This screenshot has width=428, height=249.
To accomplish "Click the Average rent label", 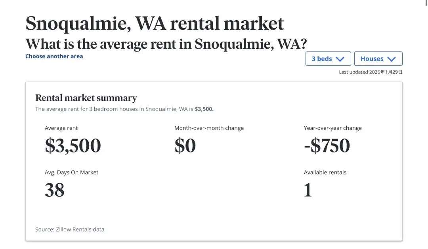I will click(61, 128).
